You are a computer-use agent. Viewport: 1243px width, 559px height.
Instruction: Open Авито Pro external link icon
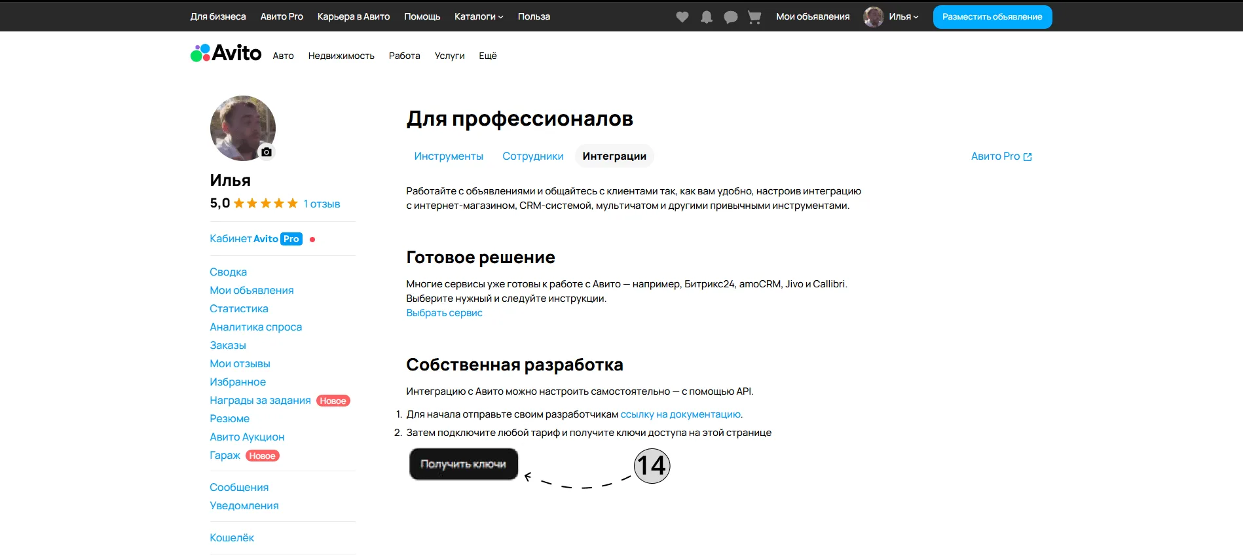click(x=1028, y=156)
